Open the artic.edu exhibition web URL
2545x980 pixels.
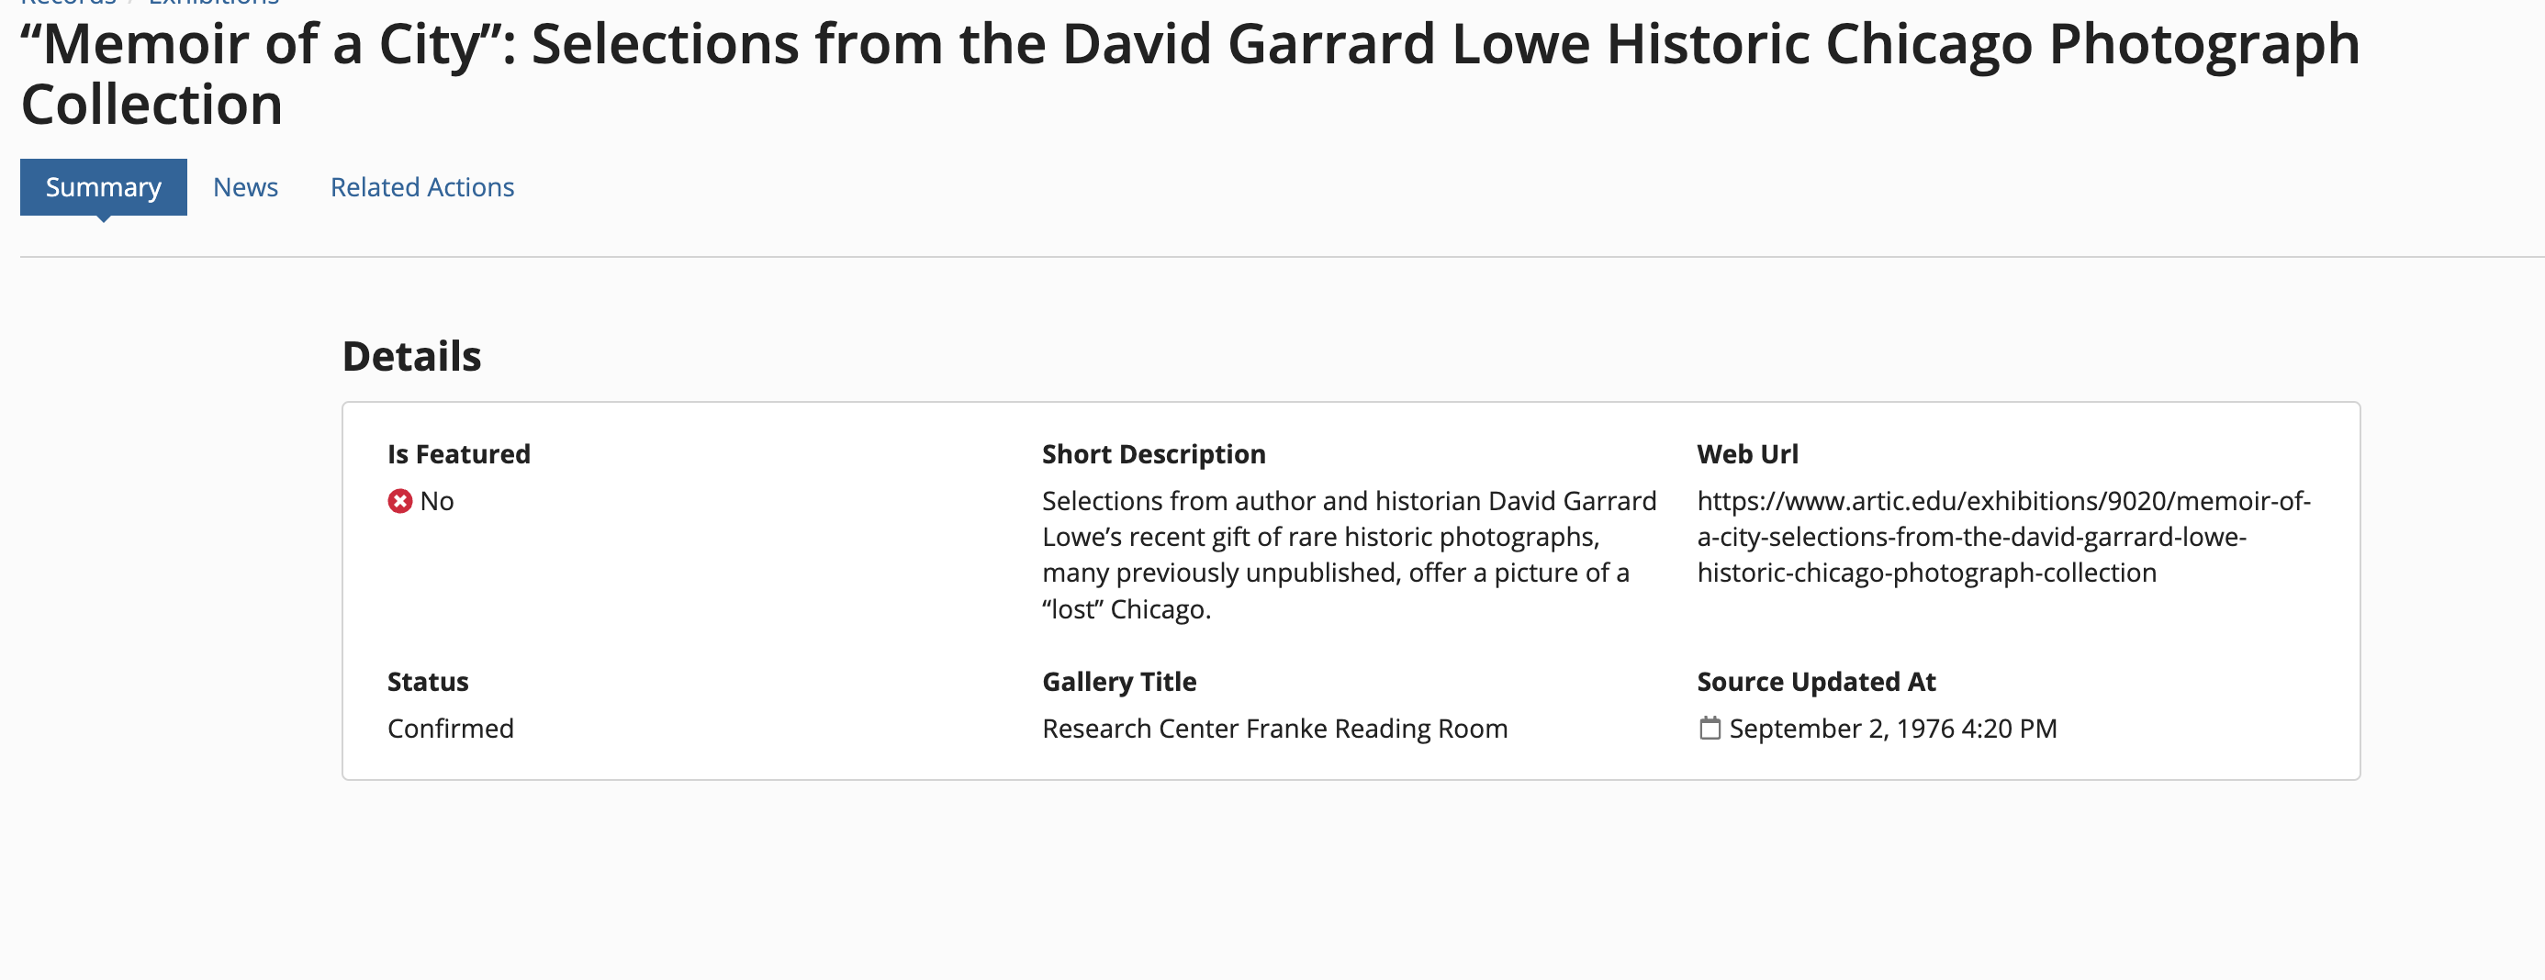pos(2002,538)
